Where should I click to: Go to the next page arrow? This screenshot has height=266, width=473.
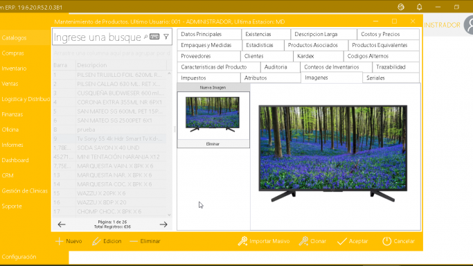[x=163, y=224]
